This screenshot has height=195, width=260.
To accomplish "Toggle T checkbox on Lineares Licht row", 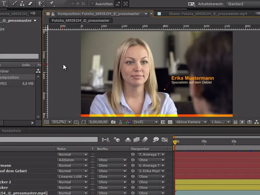I will 93,176.
